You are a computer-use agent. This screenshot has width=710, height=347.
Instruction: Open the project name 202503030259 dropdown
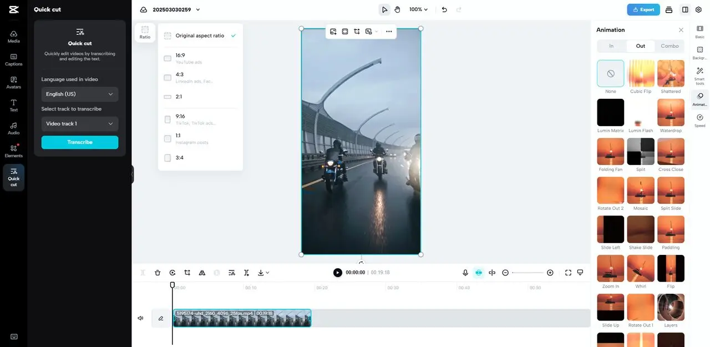(176, 9)
